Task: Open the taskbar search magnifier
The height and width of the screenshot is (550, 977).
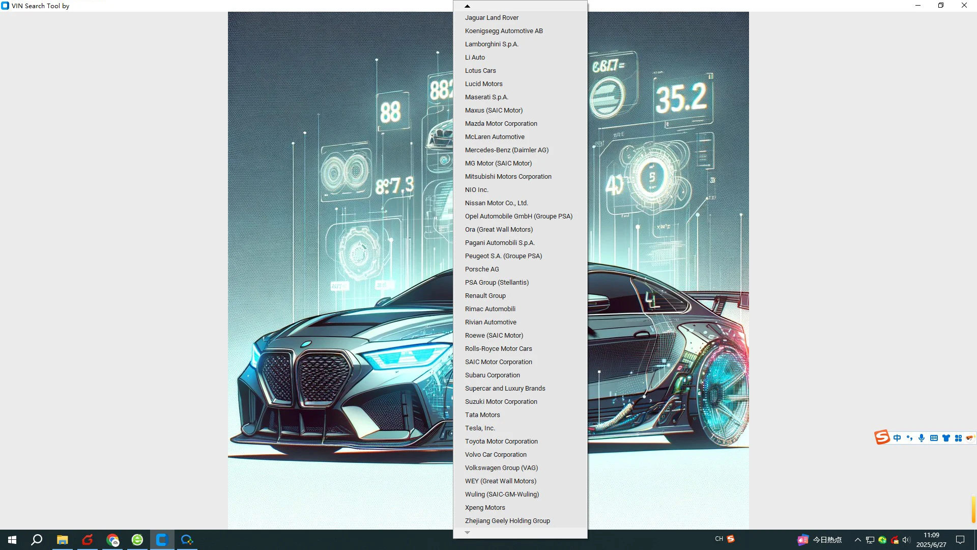Action: tap(37, 540)
